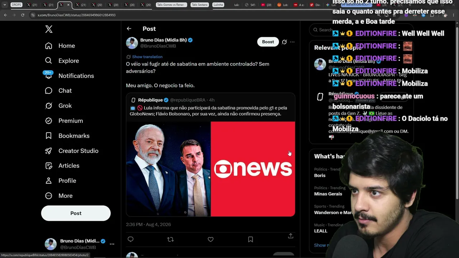Switch to the first X (21) tab
The image size is (459, 258).
[32, 5]
